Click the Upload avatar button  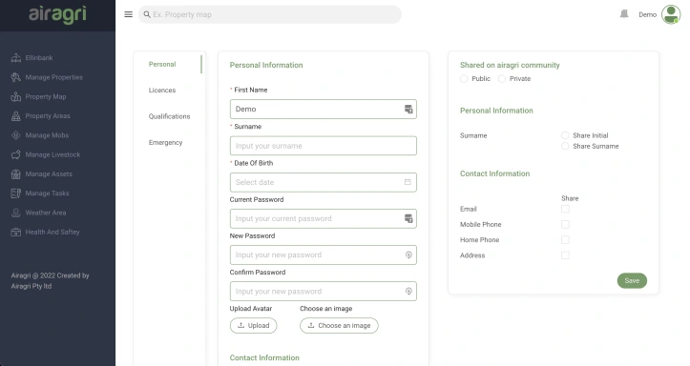click(254, 326)
